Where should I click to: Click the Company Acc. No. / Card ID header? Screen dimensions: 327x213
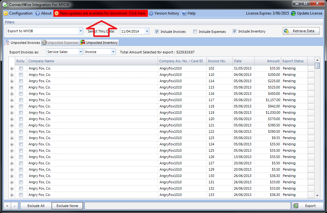182,61
